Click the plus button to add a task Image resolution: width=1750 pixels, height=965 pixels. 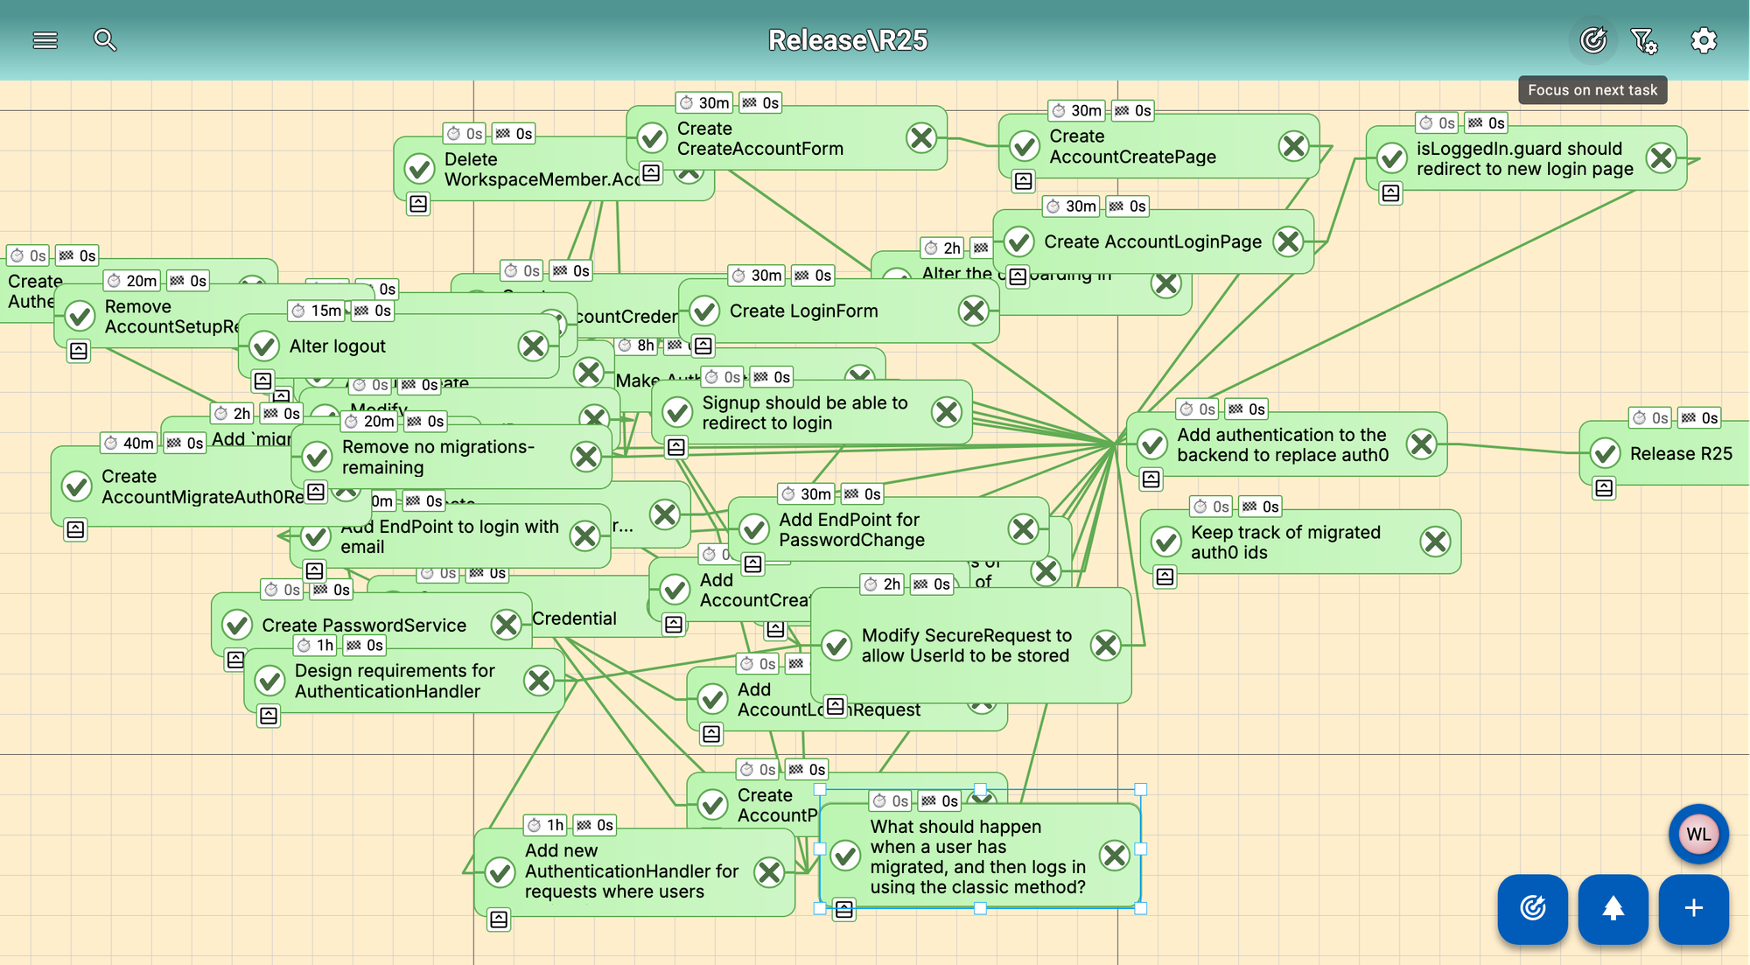[1694, 910]
